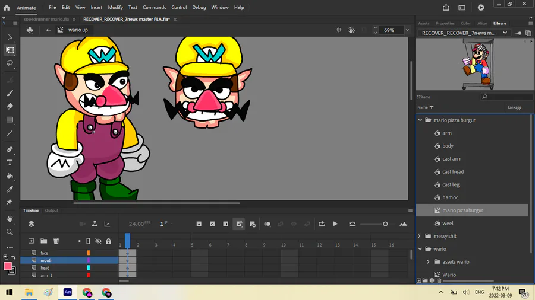Click the insert blank keyframe icon
The height and width of the screenshot is (300, 535).
[212, 224]
